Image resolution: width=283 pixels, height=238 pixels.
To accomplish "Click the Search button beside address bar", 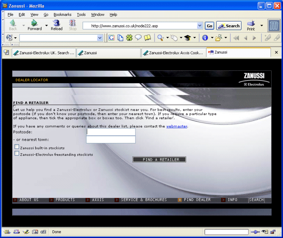I will coord(229,26).
